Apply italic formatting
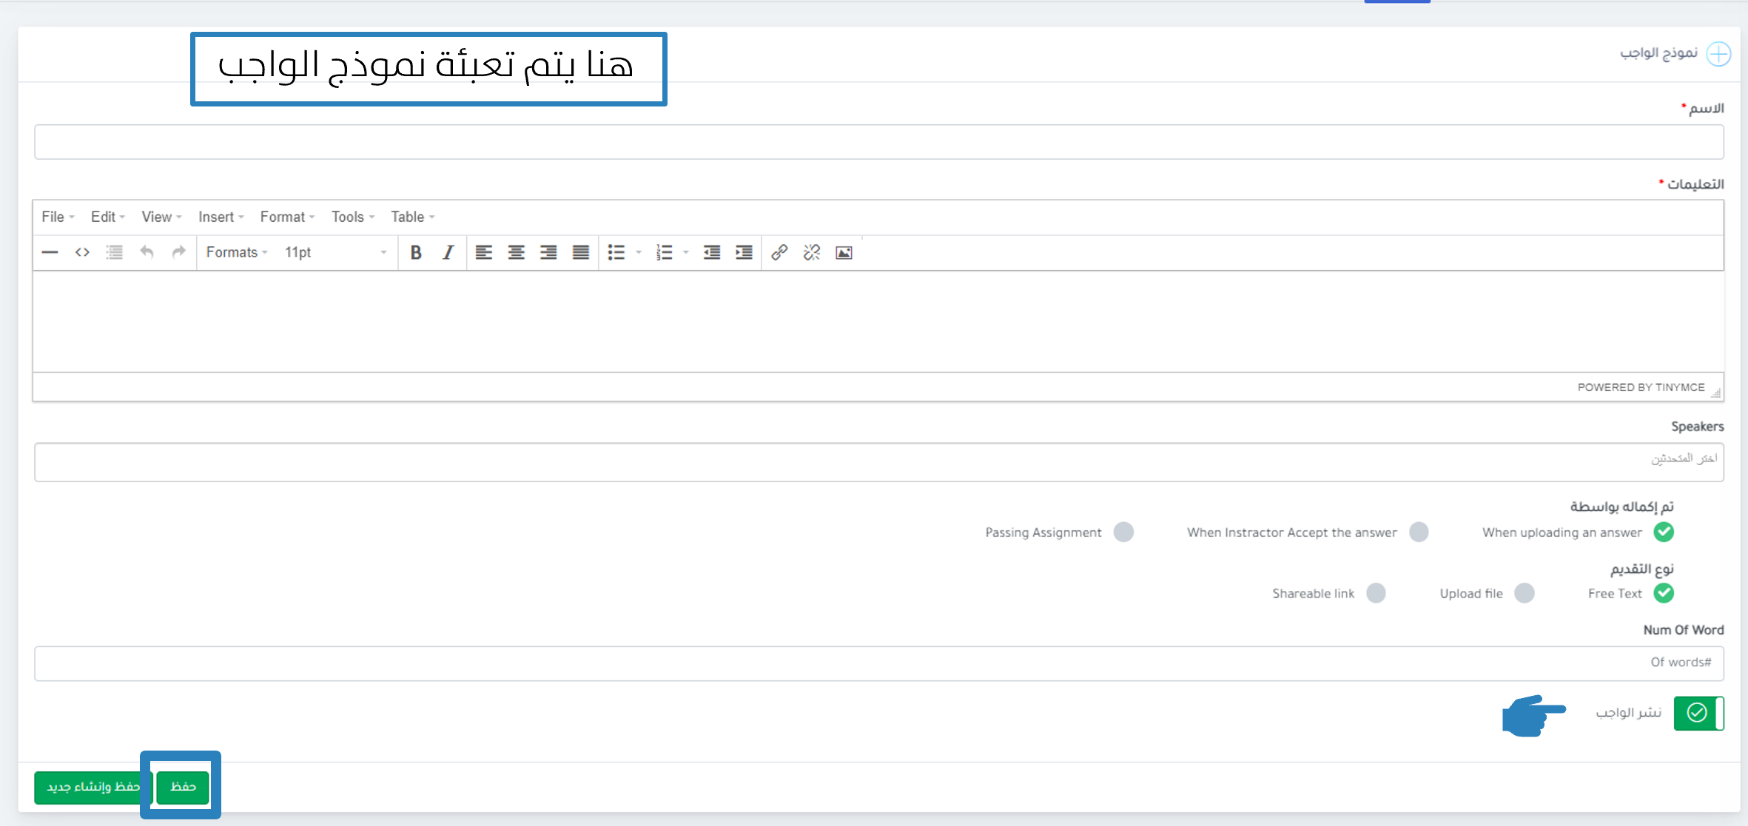This screenshot has height=826, width=1748. 448,253
